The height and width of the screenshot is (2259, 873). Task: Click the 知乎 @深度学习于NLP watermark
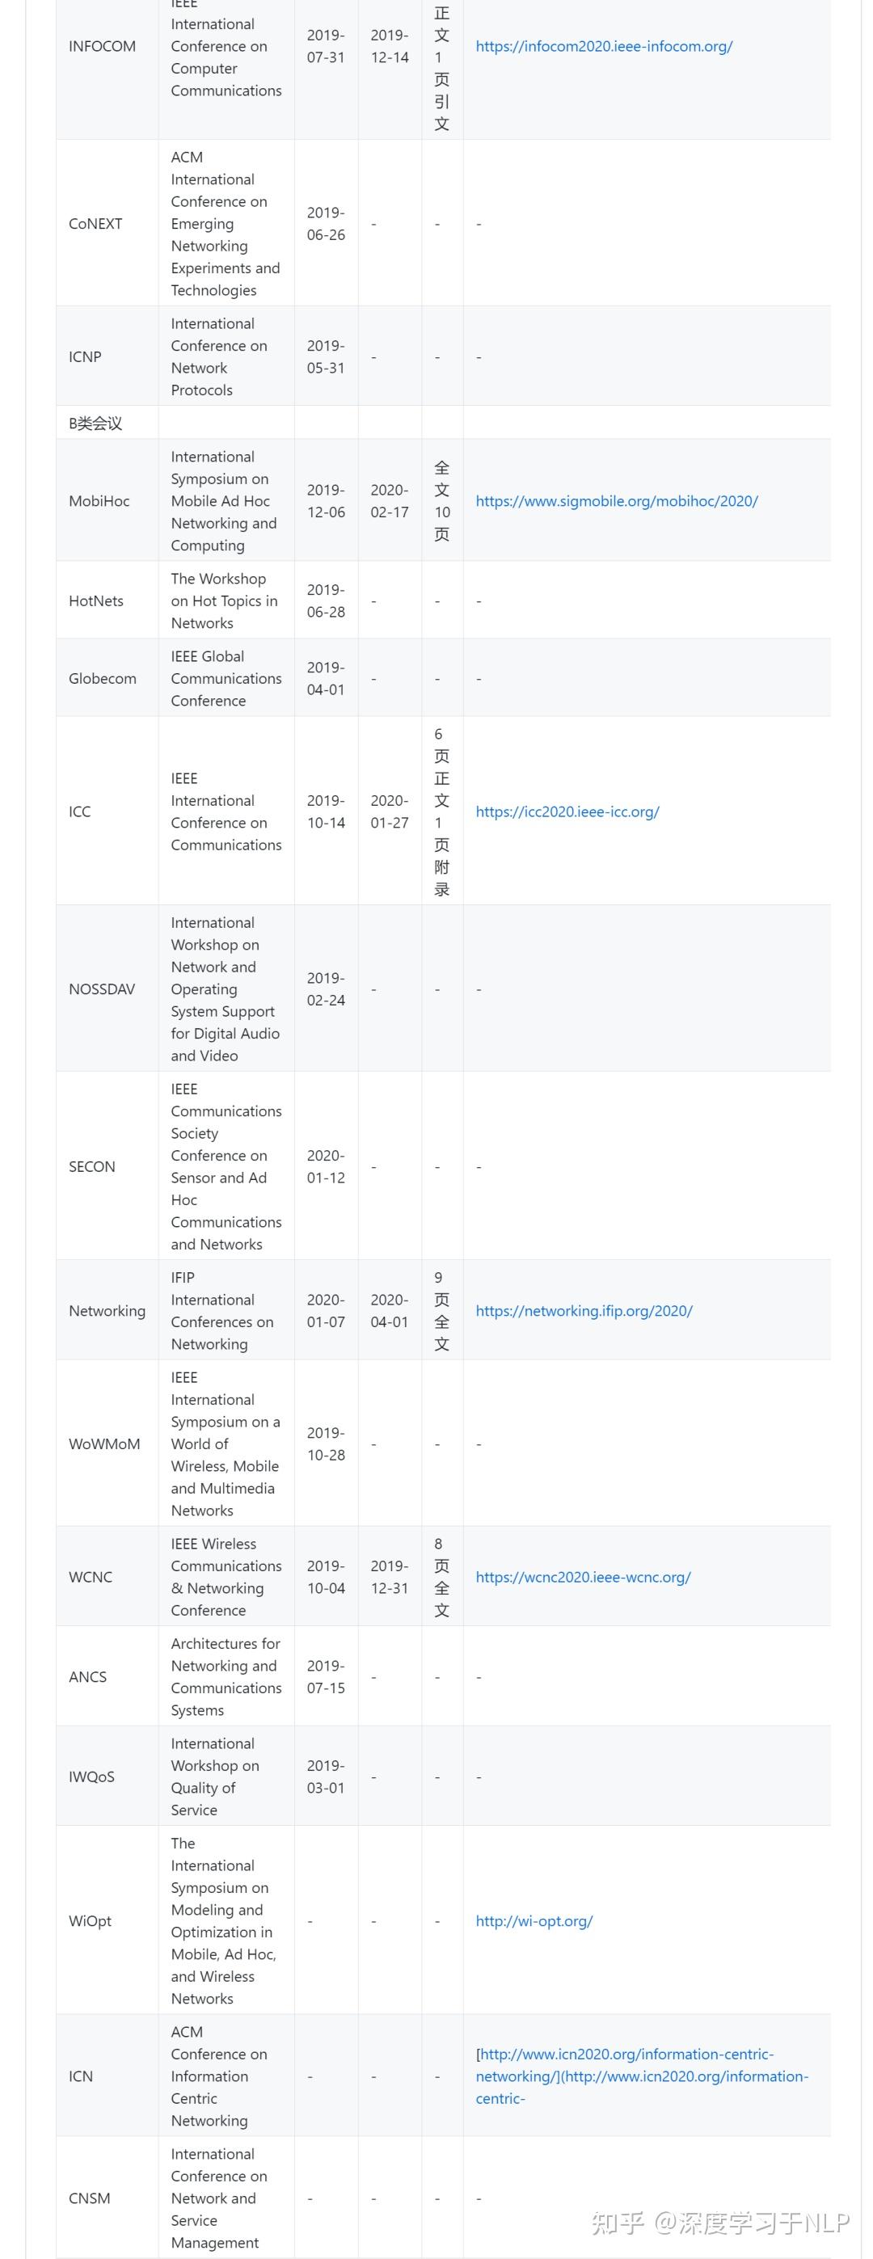[720, 2222]
